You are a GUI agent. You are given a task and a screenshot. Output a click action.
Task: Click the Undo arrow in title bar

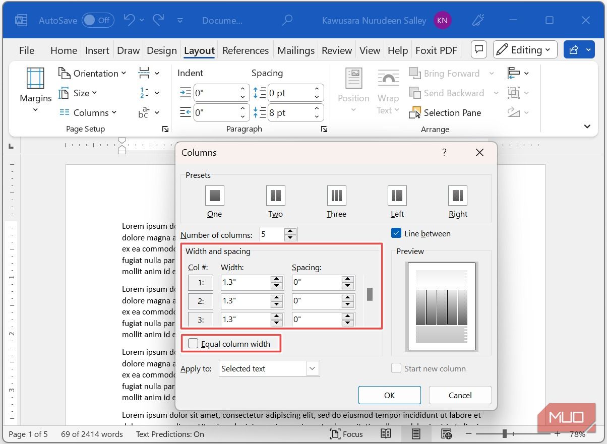click(129, 20)
